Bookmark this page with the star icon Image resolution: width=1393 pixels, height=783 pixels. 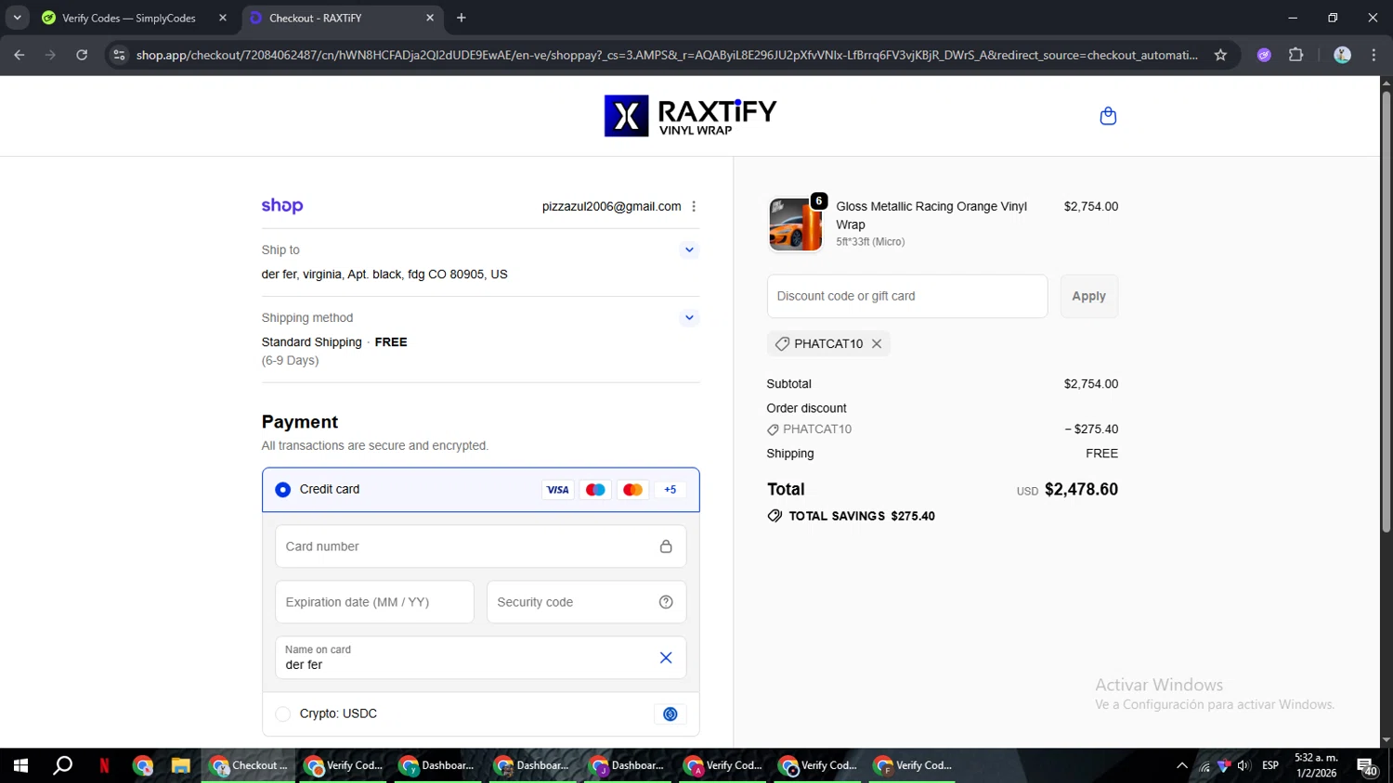pyautogui.click(x=1220, y=55)
